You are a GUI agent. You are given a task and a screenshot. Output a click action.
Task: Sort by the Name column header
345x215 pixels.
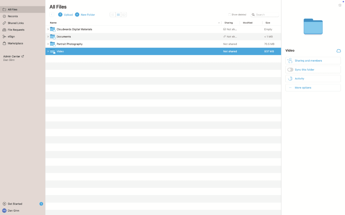pos(53,23)
